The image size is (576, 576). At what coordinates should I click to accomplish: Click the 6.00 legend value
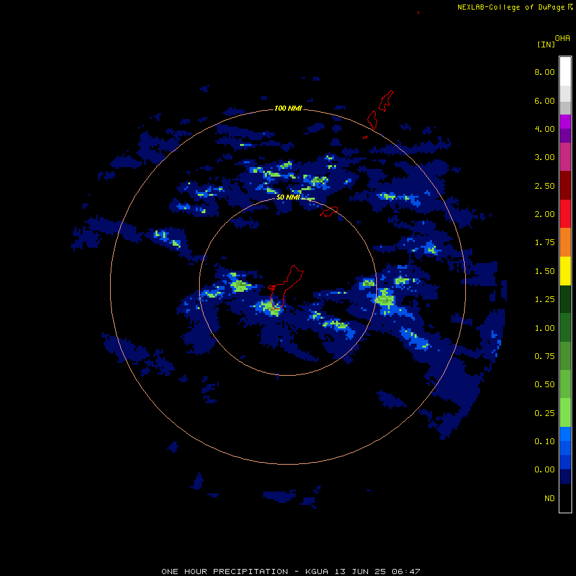coord(545,100)
